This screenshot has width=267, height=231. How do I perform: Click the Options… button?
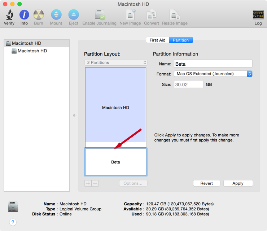coord(133,183)
